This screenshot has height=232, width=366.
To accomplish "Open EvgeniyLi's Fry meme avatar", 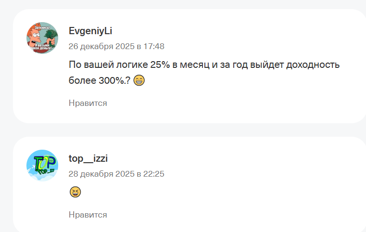I will click(42, 38).
